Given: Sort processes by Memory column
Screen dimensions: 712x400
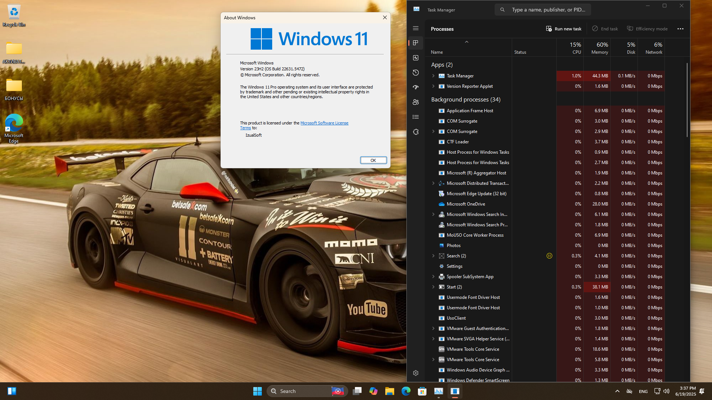Looking at the screenshot, I should click(x=597, y=48).
